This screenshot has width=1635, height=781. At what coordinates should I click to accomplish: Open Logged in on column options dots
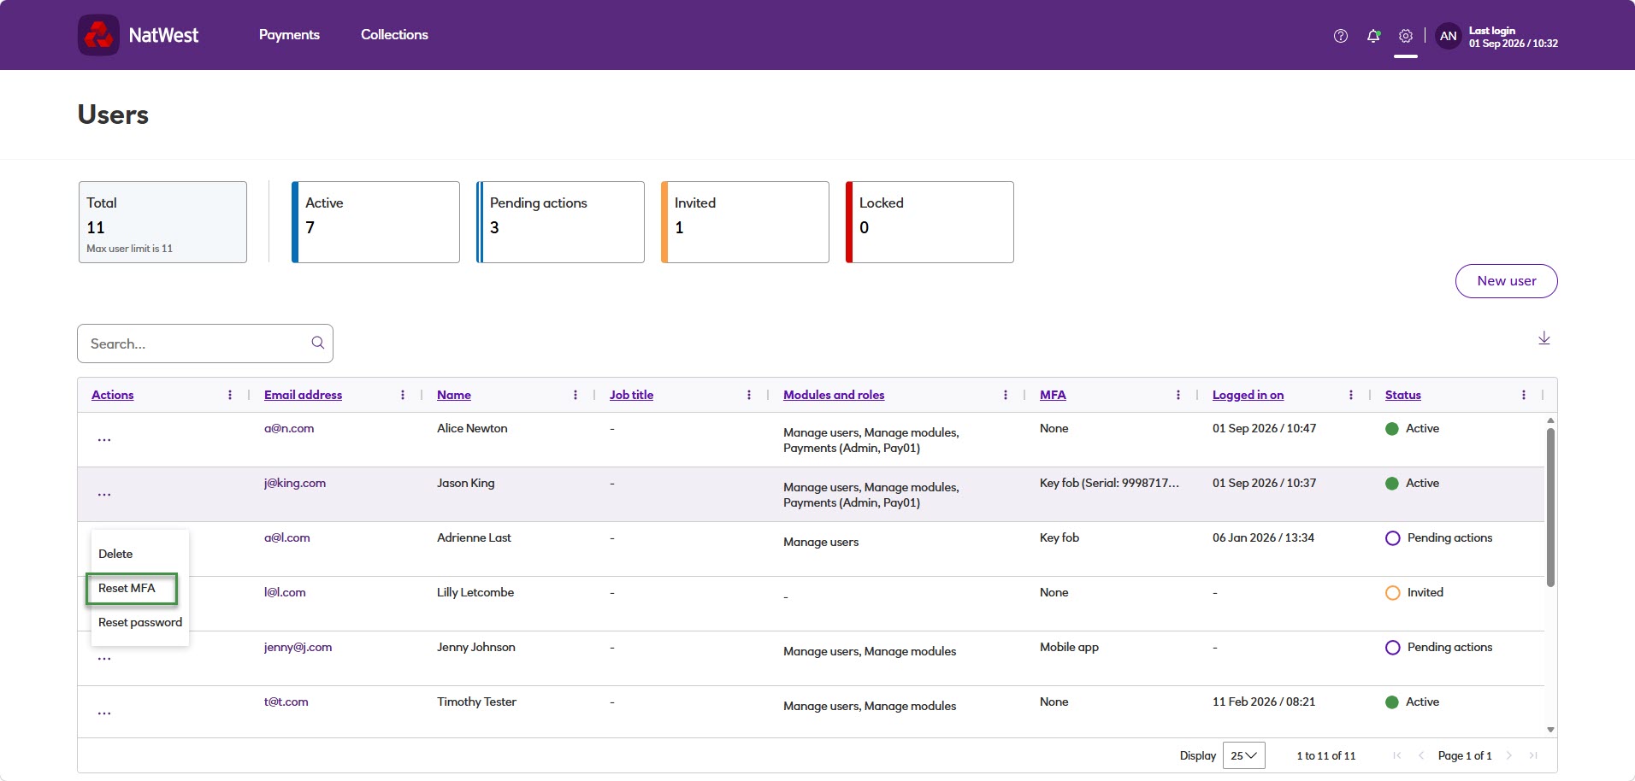tap(1351, 395)
